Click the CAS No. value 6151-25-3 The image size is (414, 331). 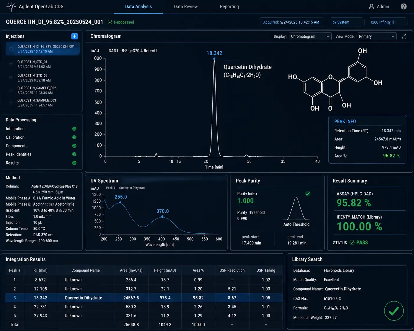tap(332, 299)
